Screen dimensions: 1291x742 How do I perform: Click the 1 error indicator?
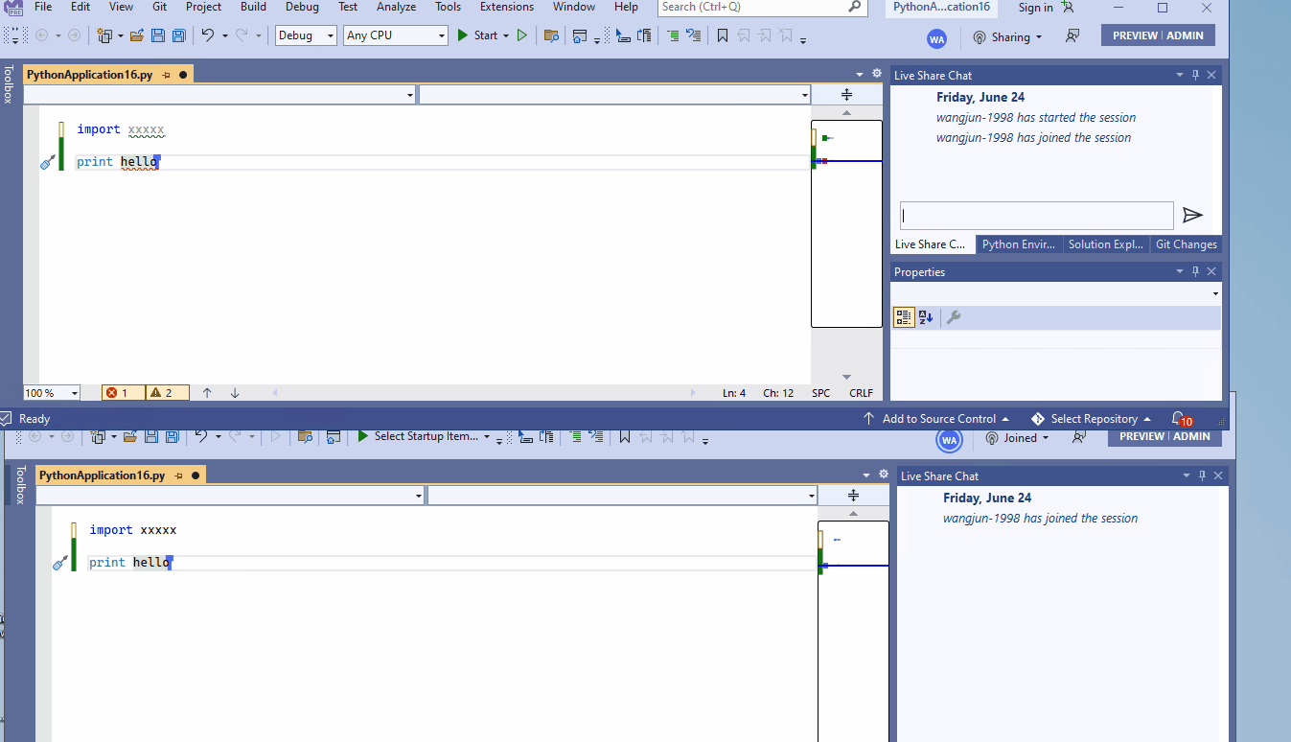[x=124, y=393]
